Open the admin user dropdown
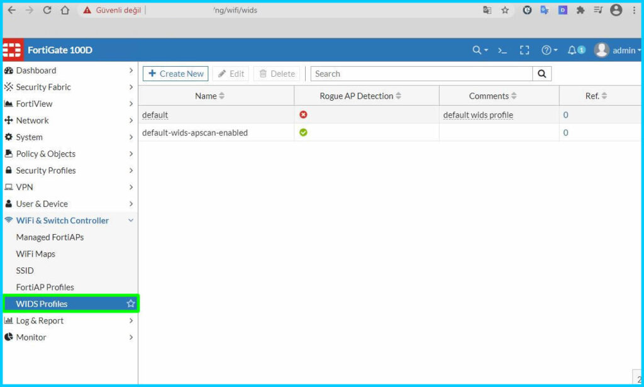 point(617,50)
